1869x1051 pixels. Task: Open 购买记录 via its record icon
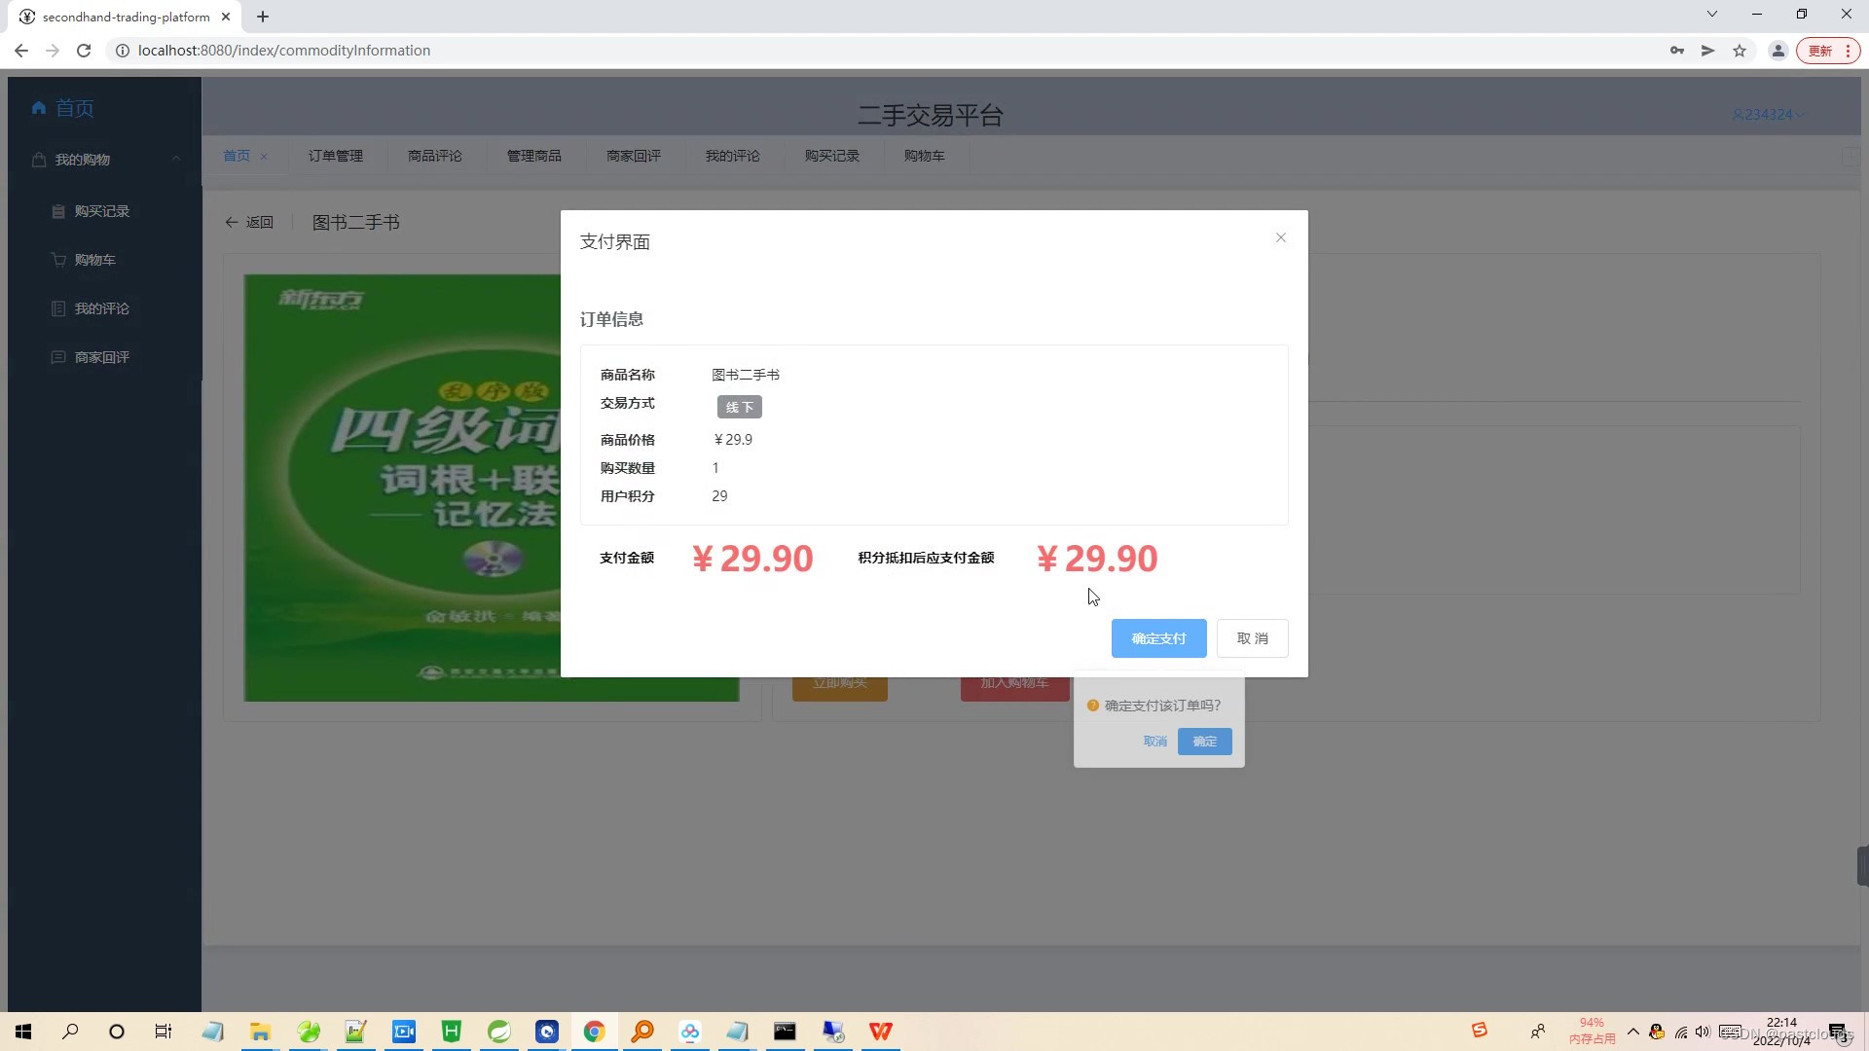point(58,210)
